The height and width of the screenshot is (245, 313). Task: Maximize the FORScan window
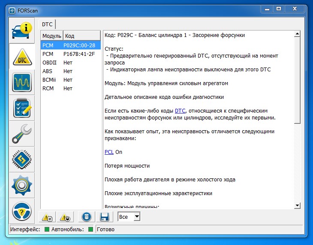coord(279,9)
